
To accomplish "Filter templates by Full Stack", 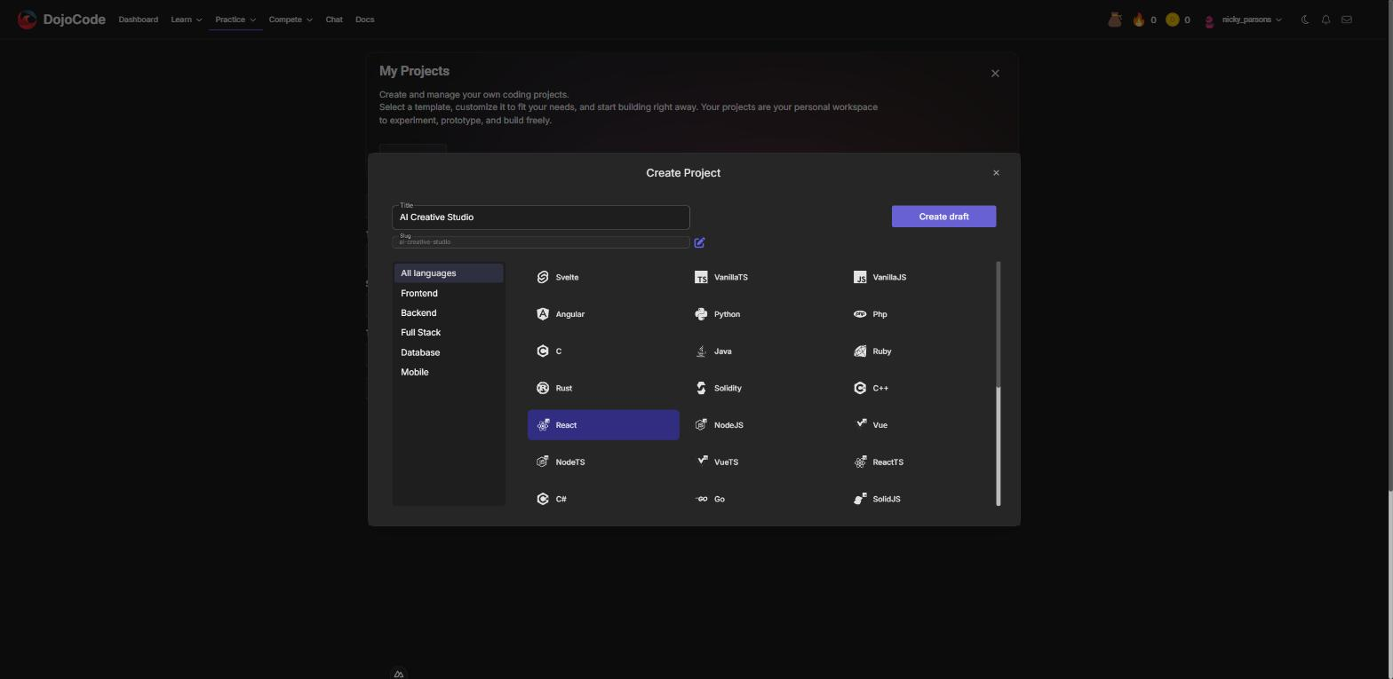I will [449, 332].
